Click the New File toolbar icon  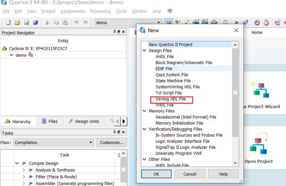[x=8, y=22]
